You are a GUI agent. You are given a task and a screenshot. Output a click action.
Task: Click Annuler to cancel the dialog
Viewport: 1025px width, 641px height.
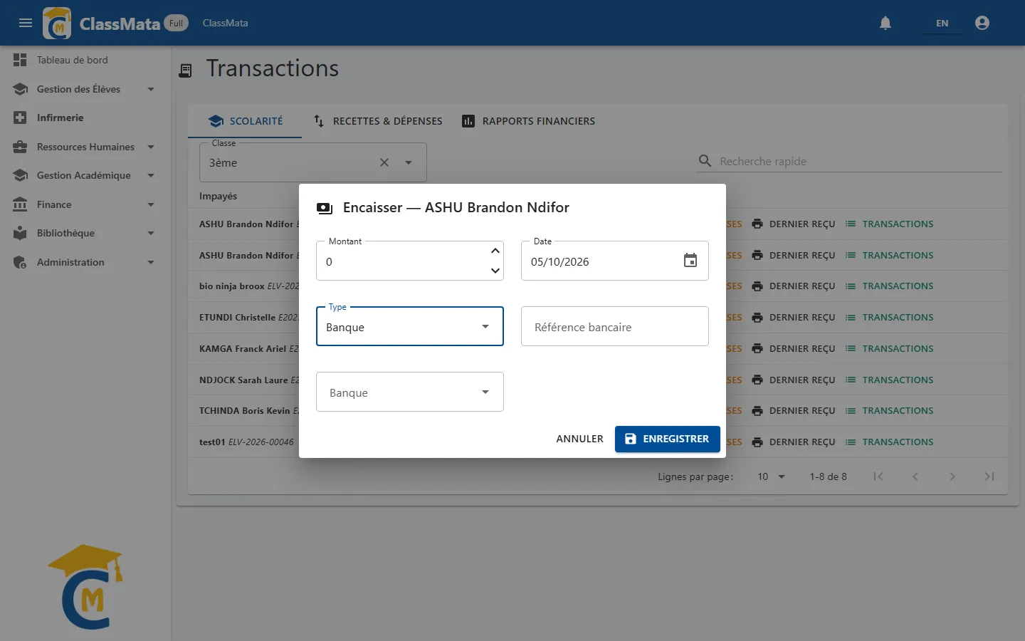tap(579, 439)
